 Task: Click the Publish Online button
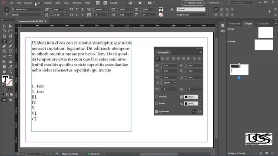pyautogui.click(x=193, y=3)
